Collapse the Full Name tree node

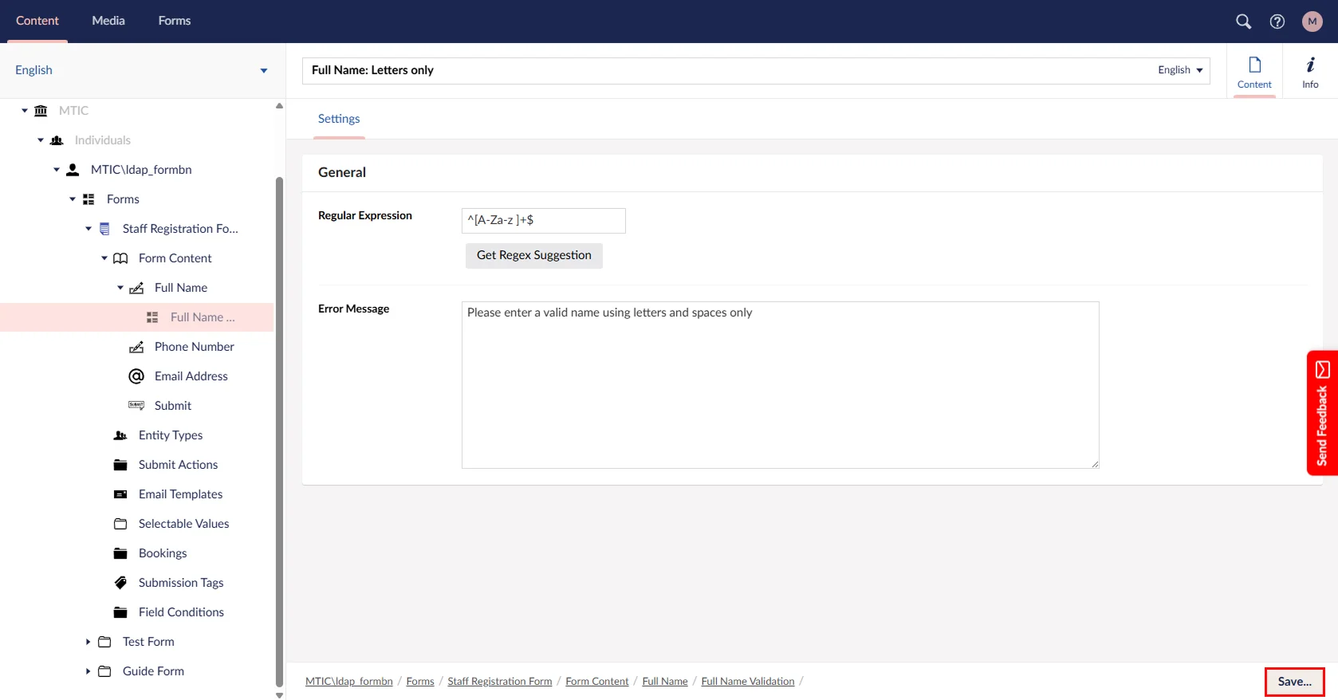coord(120,288)
